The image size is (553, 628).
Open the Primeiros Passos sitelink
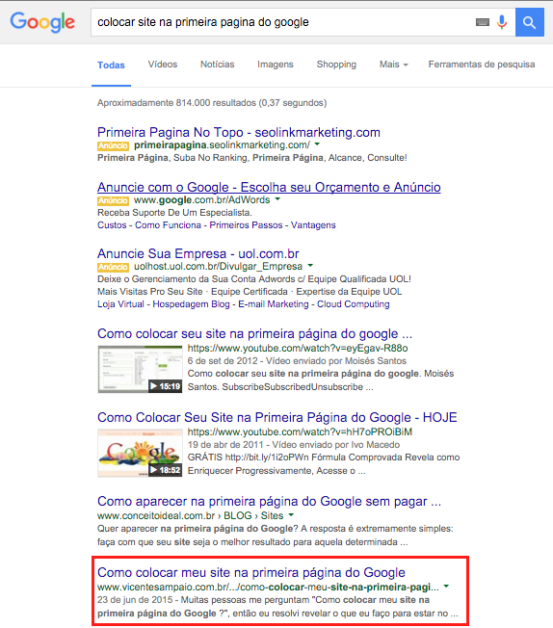246,225
